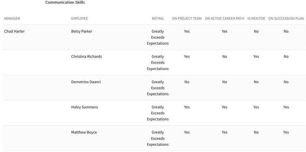Image resolution: width=306 pixels, height=152 pixels.
Task: Select the Haley Summers row name
Action: point(84,107)
